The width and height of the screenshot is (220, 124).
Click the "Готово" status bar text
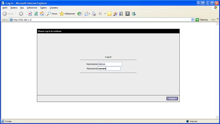(8, 121)
